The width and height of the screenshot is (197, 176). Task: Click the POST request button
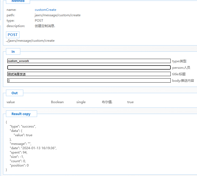point(13,35)
